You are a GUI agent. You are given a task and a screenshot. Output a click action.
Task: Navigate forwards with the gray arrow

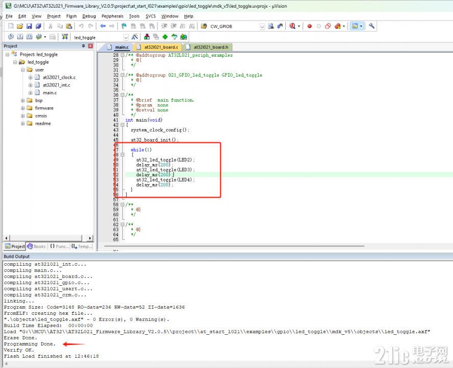coord(112,26)
